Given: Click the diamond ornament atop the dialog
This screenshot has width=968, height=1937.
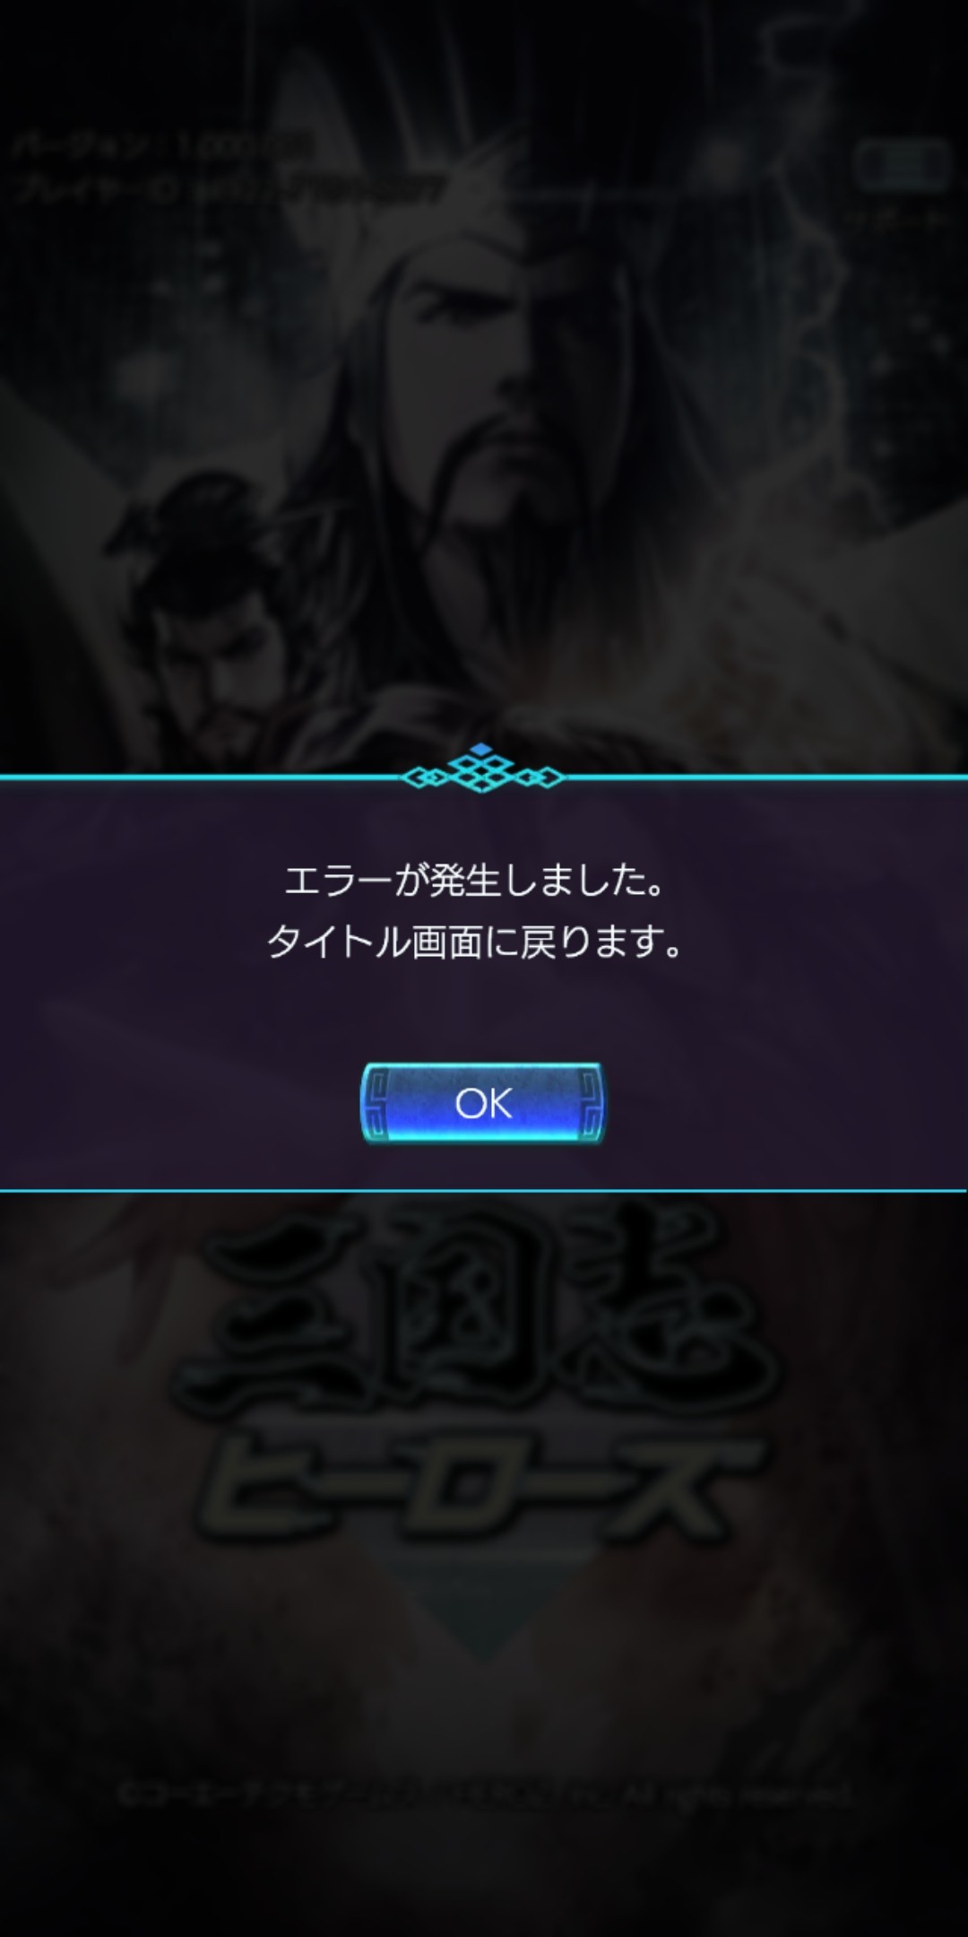Looking at the screenshot, I should 482,769.
